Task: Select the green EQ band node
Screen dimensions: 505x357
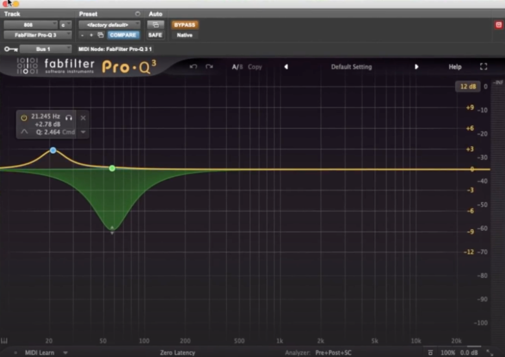Action: tap(112, 168)
